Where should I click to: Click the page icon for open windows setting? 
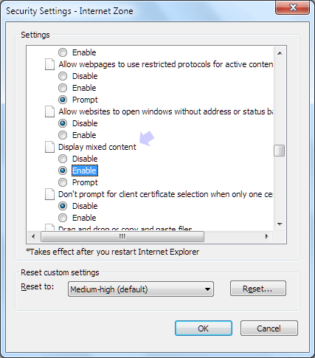[x=49, y=111]
